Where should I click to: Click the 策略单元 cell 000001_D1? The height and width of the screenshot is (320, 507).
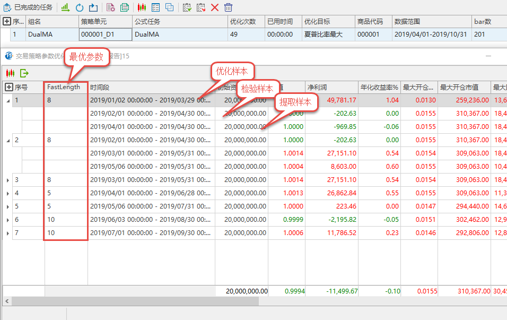tap(104, 34)
